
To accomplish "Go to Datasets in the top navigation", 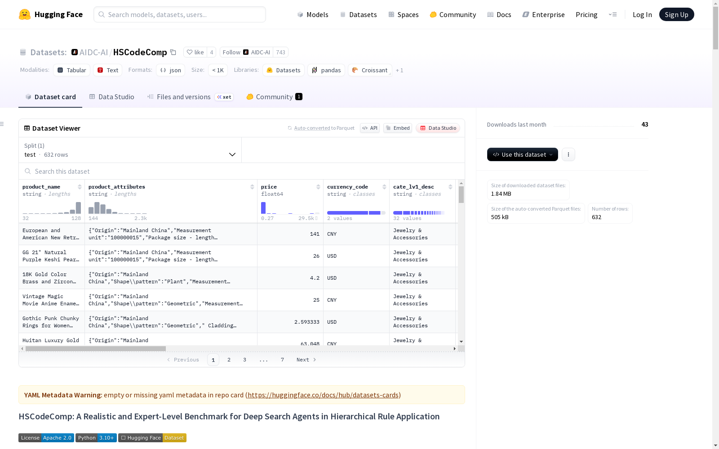I will coord(358,14).
